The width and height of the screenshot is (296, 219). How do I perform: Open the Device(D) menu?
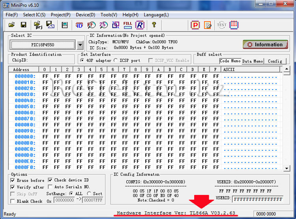tap(86, 15)
